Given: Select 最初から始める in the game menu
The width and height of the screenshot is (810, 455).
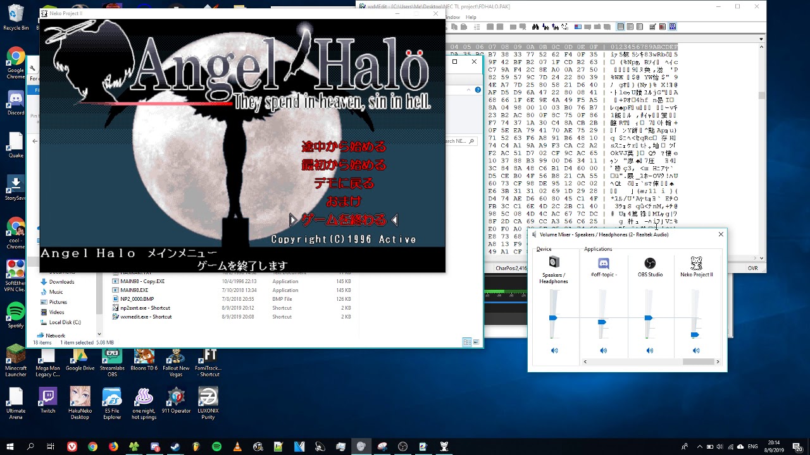Looking at the screenshot, I should point(344,165).
